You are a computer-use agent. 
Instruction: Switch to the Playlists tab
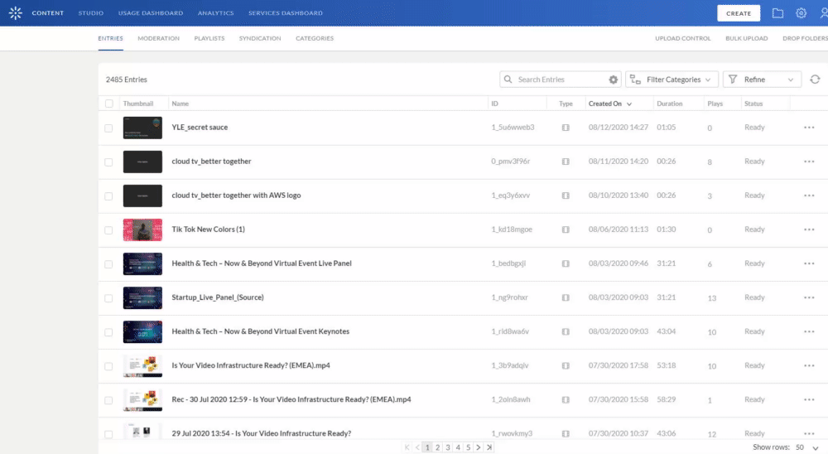click(x=209, y=38)
